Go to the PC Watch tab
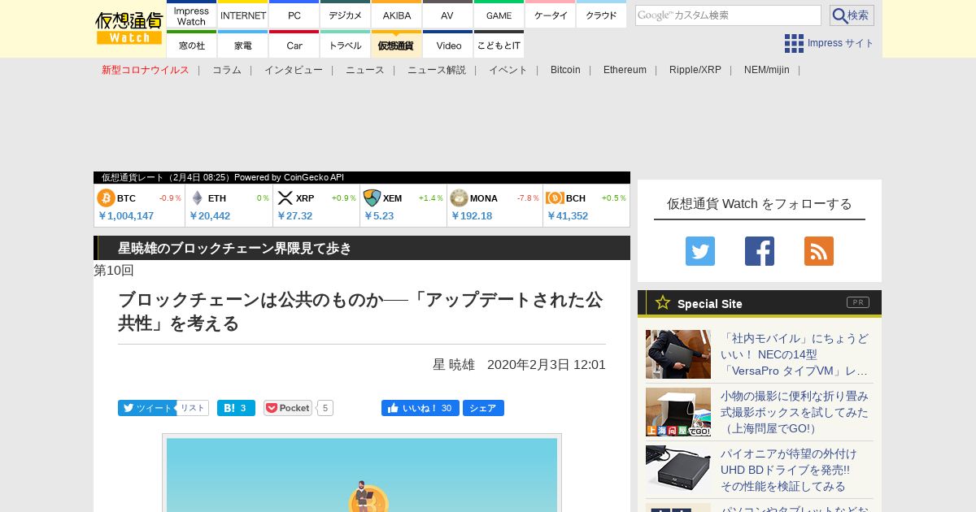This screenshot has height=512, width=976. click(x=294, y=15)
